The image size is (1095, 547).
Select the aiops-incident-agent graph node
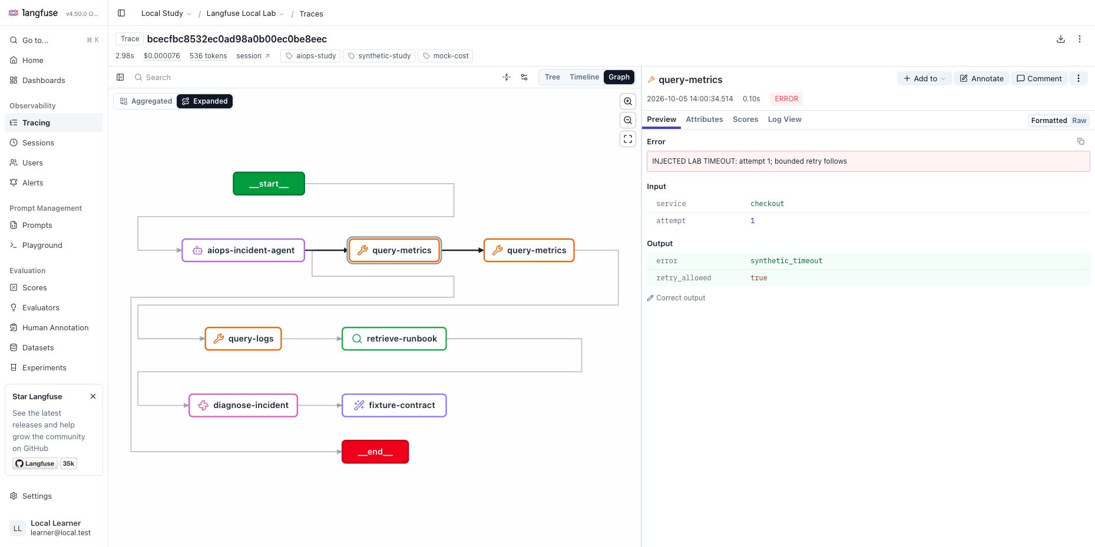click(x=243, y=250)
